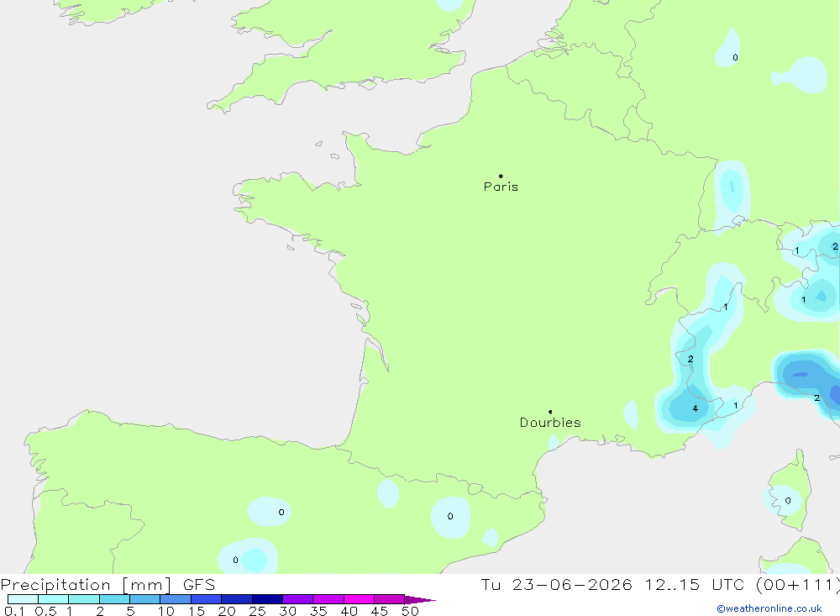
Task: Pick the 5 to 10 mm legend color
Action: point(145,599)
